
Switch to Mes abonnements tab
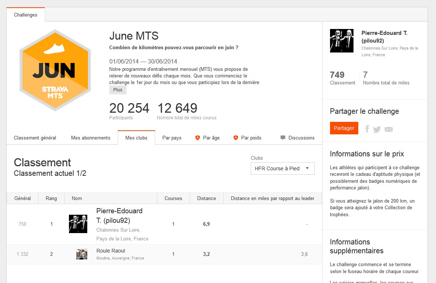[x=91, y=138]
